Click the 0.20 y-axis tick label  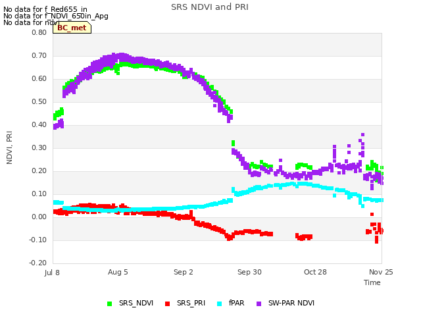point(39,171)
